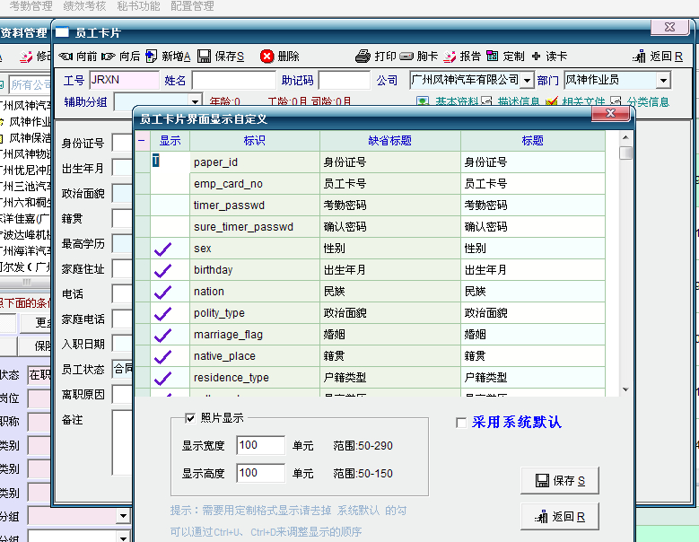Click the 新增 (add new) toolbar icon
Viewport: 699px width, 542px height.
152,57
